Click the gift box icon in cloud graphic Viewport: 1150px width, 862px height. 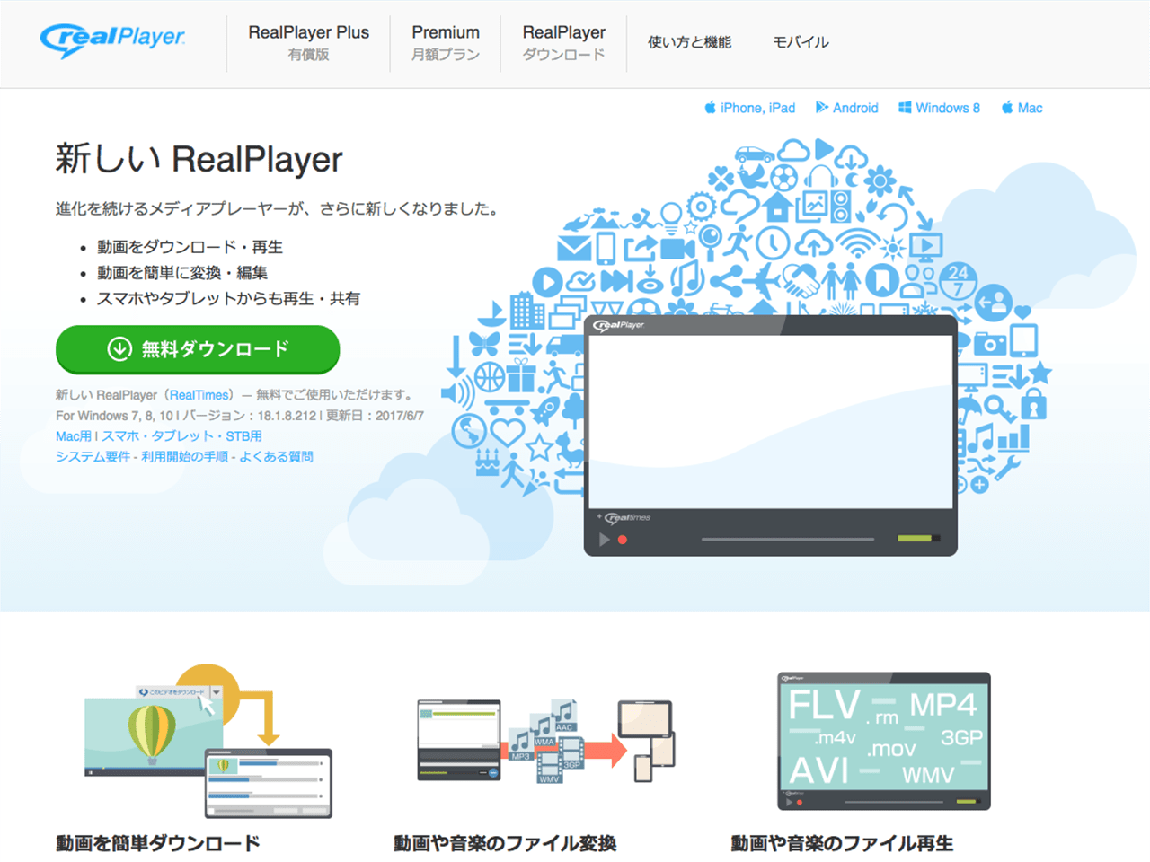click(521, 374)
